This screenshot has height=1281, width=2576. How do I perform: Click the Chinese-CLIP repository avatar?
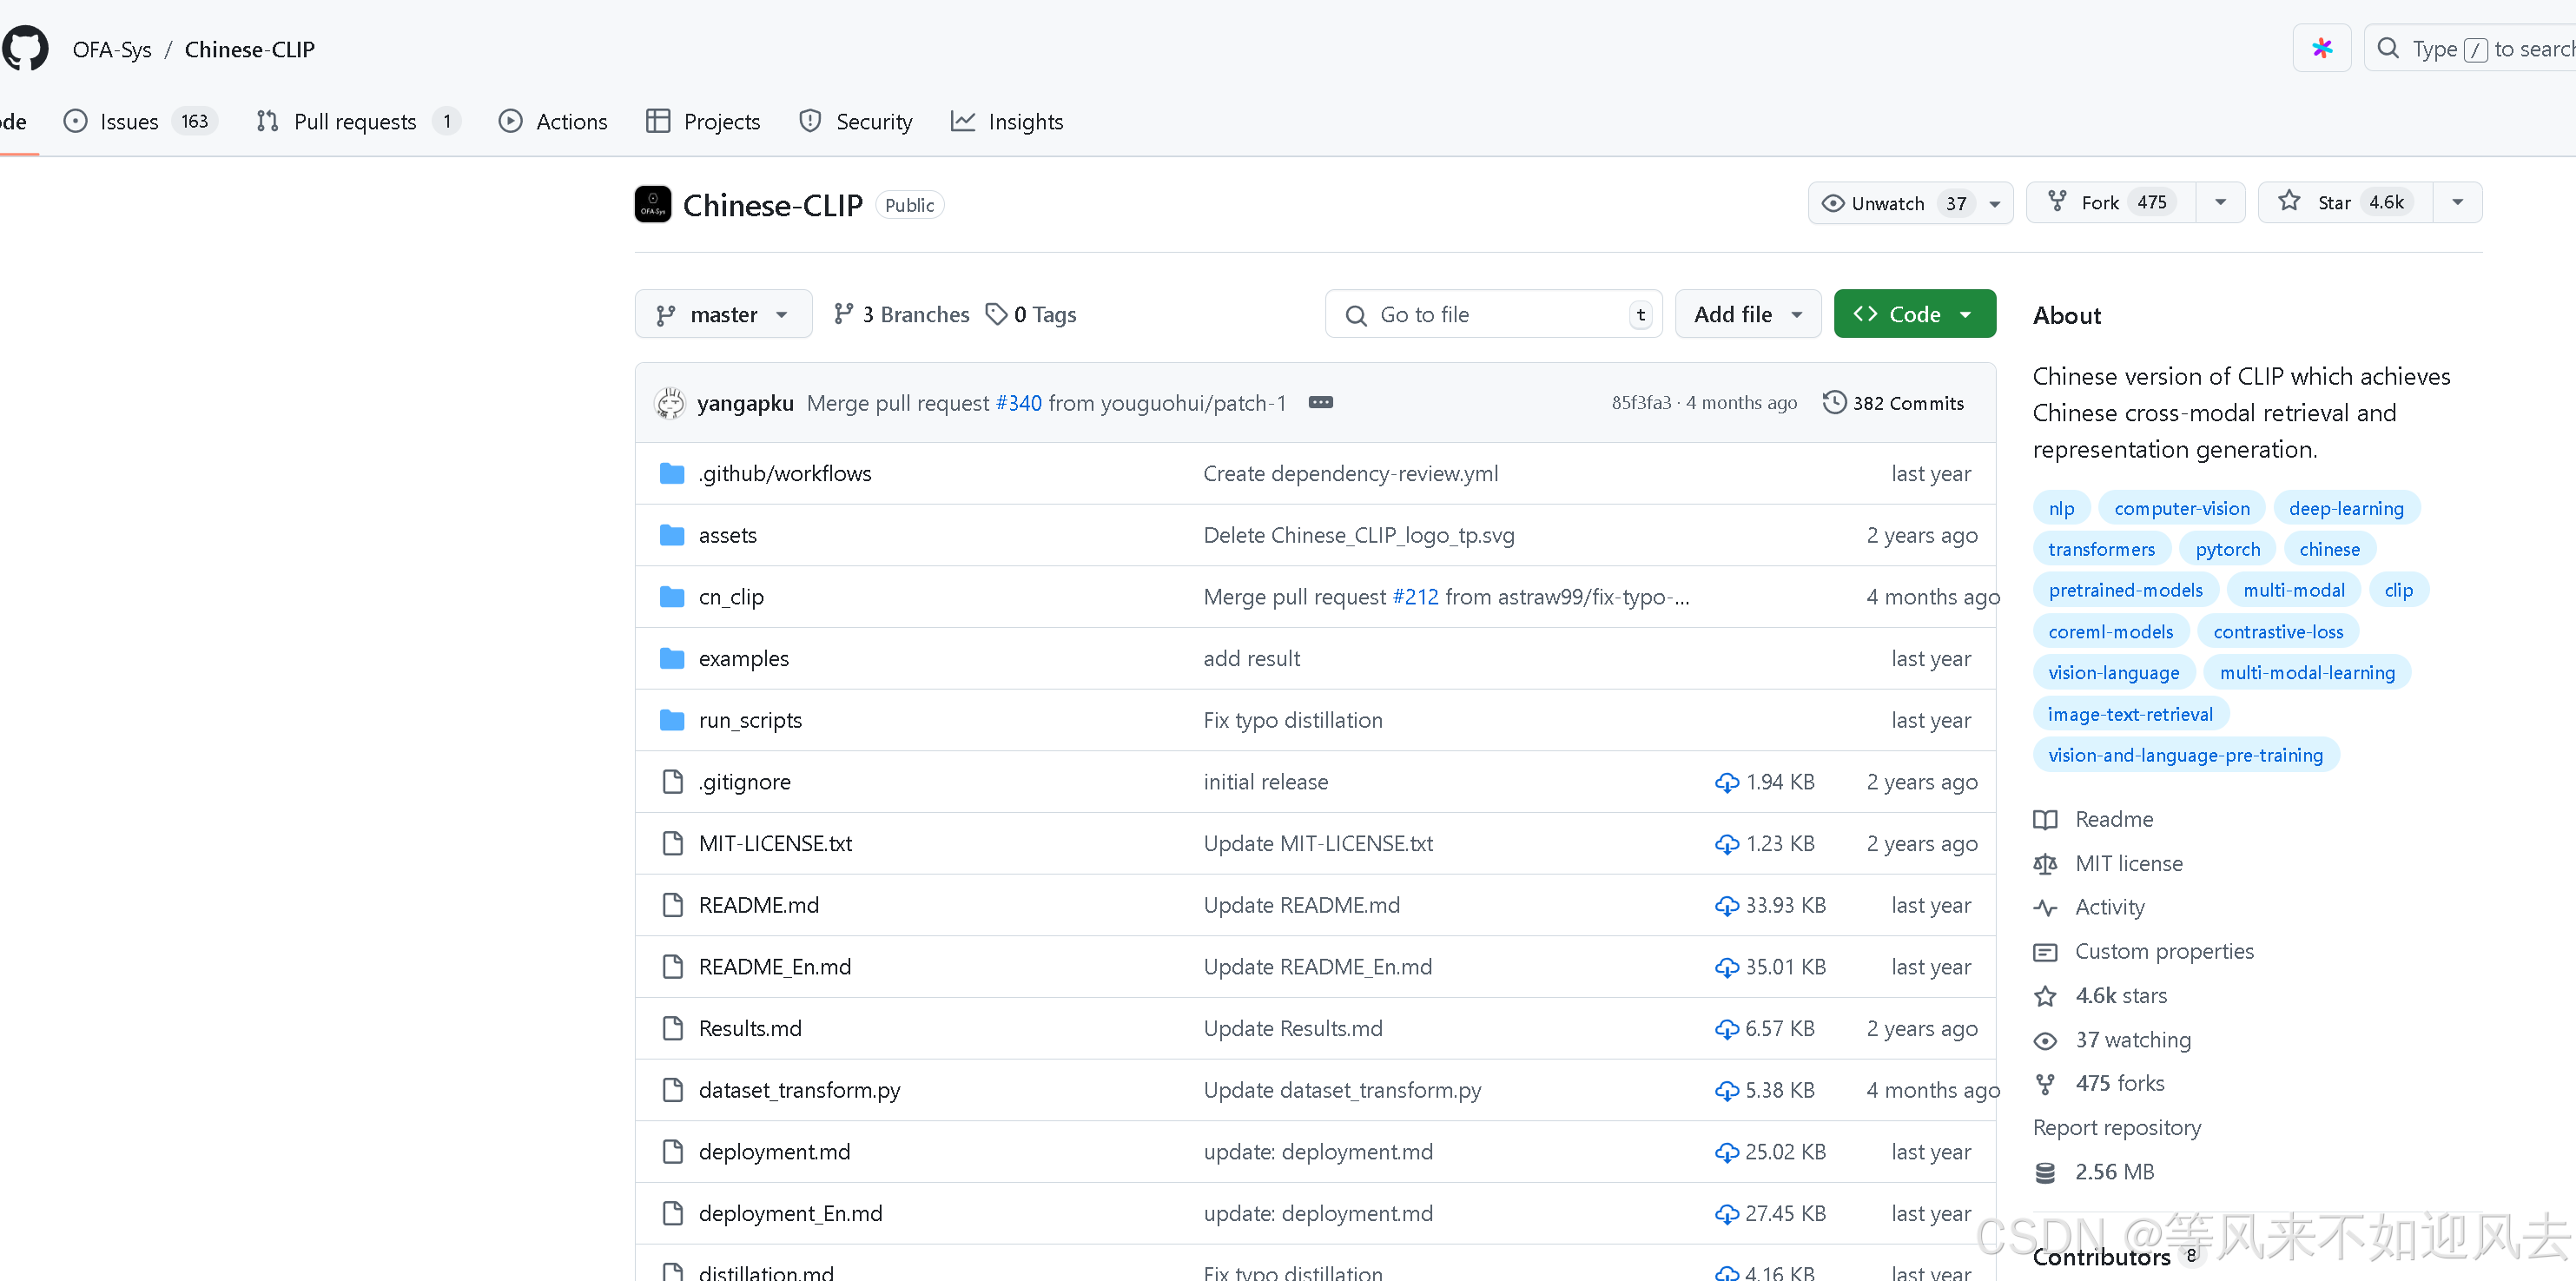[653, 204]
